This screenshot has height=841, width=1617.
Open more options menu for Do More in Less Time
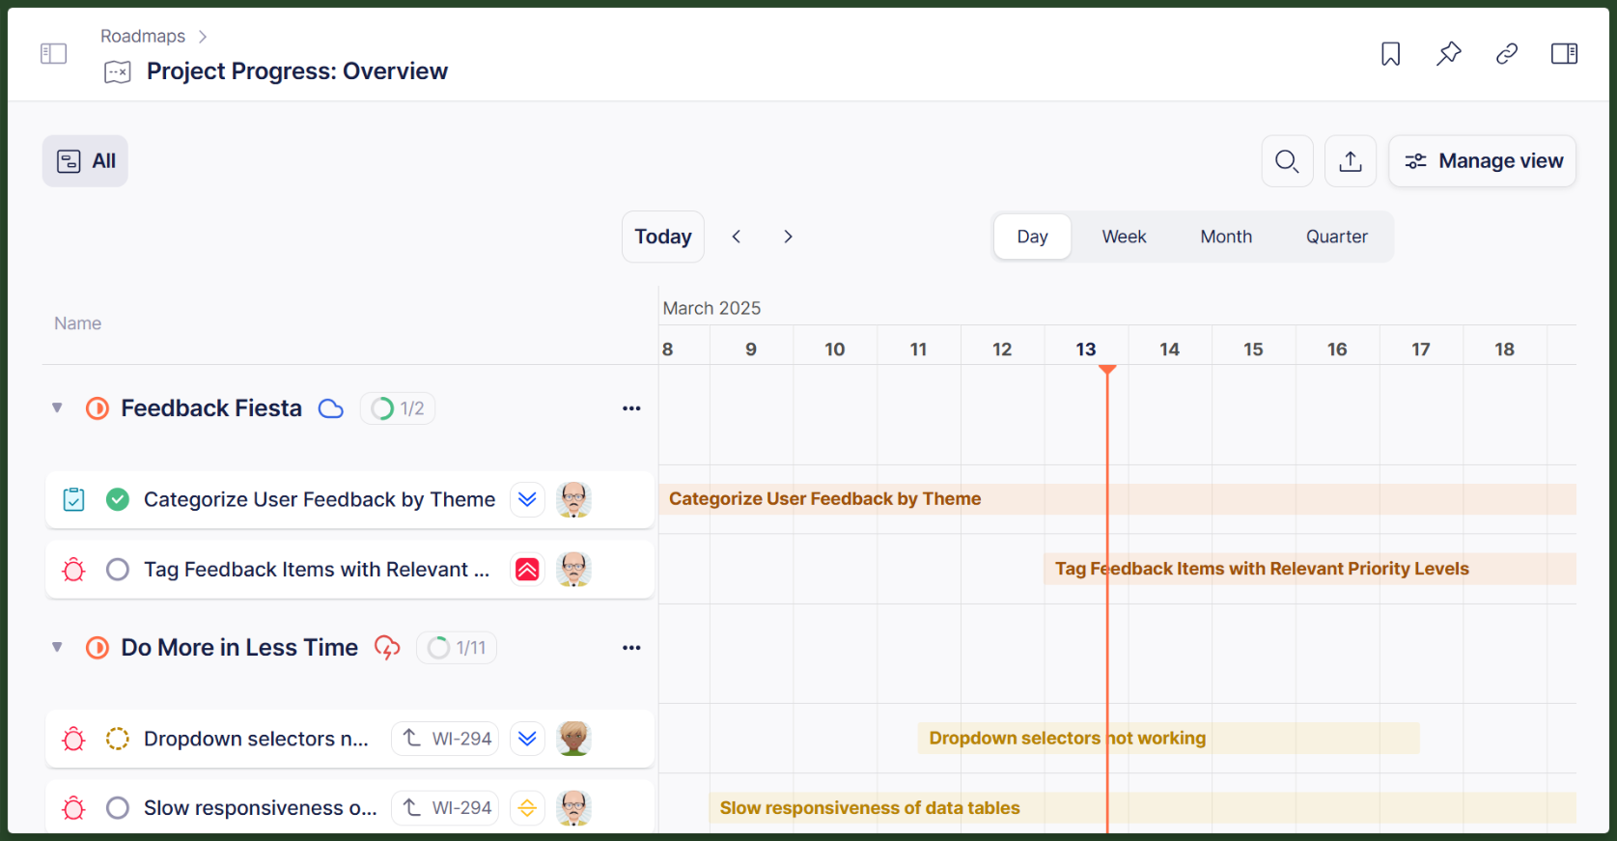(x=631, y=648)
